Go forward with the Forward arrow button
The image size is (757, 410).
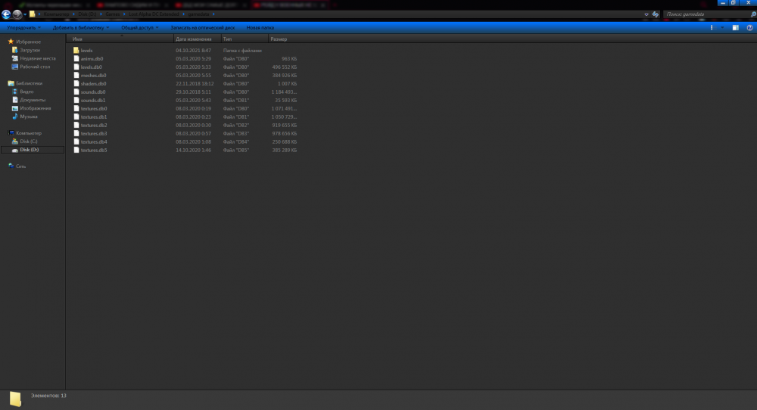[x=17, y=14]
